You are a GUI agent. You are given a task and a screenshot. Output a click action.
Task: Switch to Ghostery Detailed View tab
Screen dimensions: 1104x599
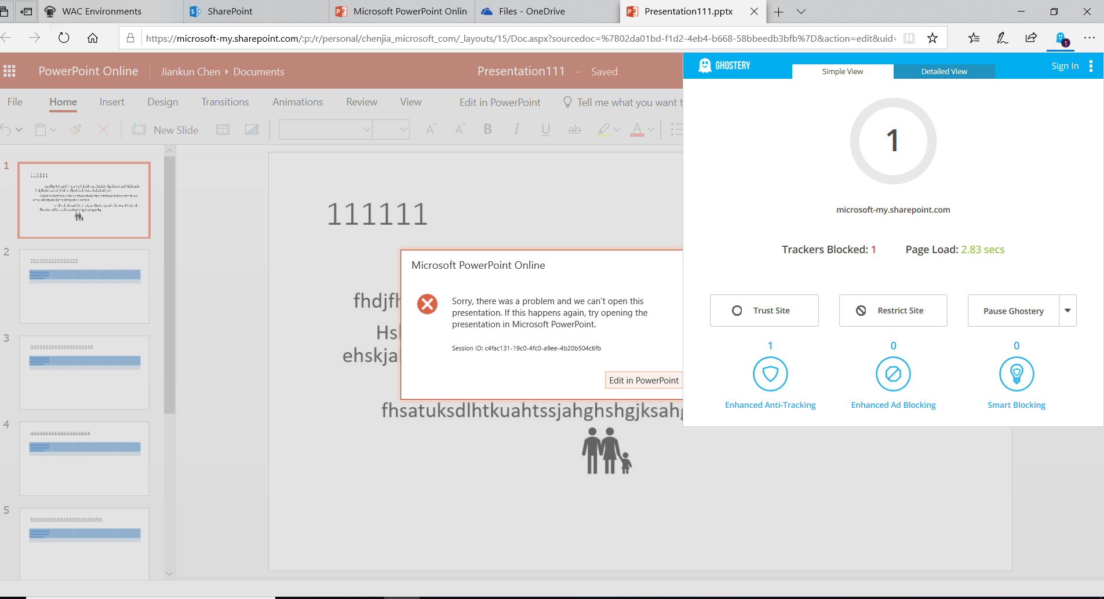point(944,71)
